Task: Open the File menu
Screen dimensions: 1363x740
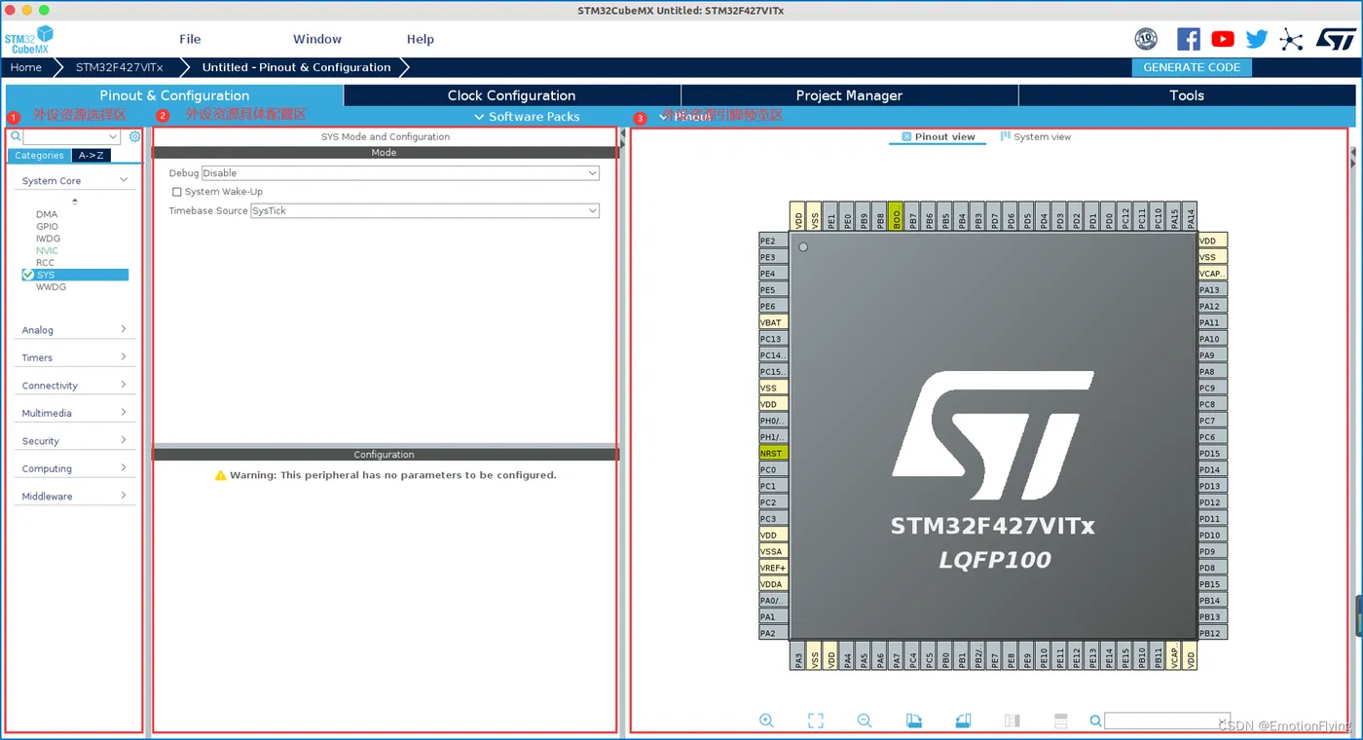Action: 190,39
